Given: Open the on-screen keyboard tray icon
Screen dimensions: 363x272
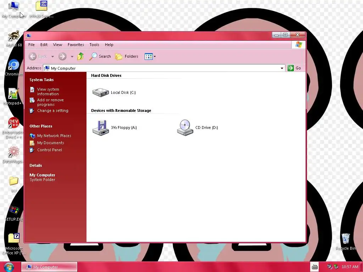Looking at the screenshot, I should [315, 267].
